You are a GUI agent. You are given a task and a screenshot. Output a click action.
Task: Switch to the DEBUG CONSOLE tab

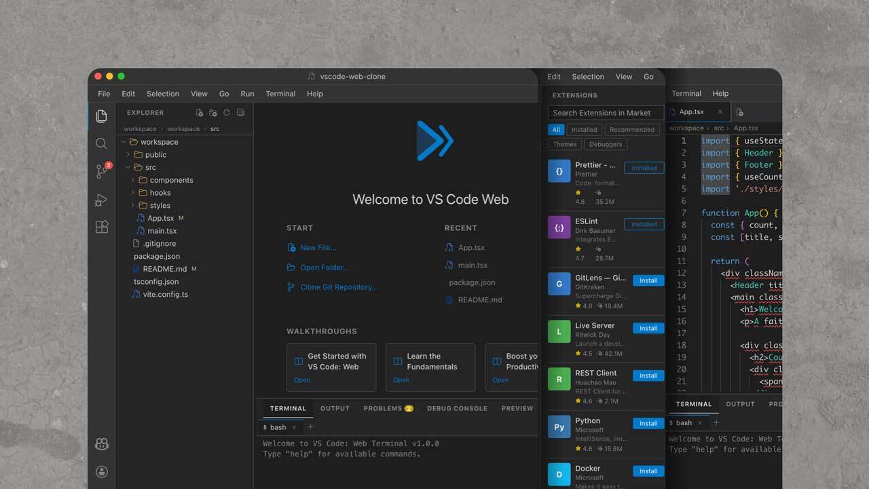457,408
